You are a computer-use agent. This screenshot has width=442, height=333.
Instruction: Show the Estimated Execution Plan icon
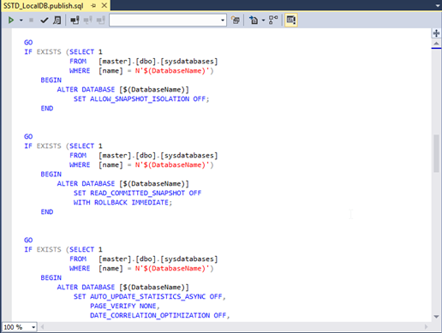[57, 21]
